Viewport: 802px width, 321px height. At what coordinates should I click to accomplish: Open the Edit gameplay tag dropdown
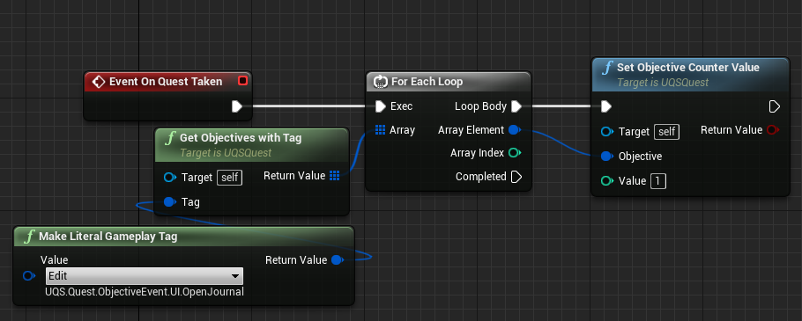tap(145, 275)
